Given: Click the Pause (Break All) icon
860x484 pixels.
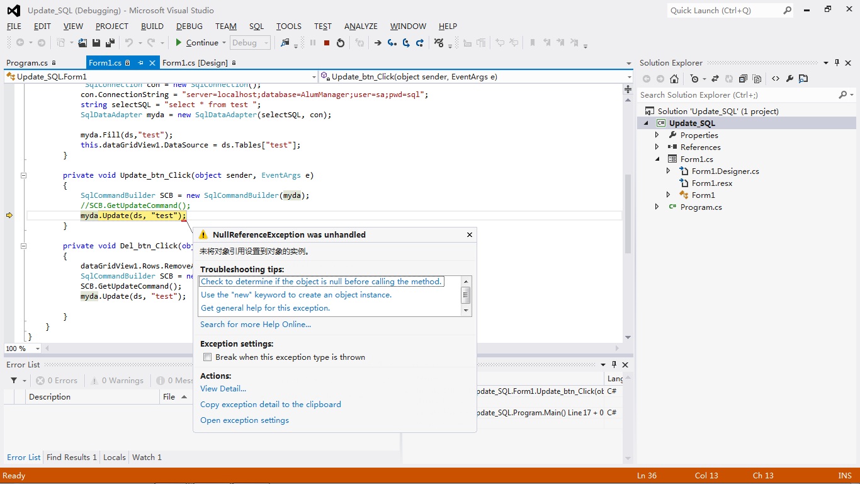Looking at the screenshot, I should 313,43.
